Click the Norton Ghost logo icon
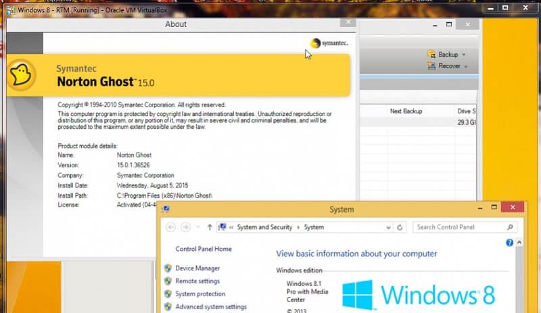 (22, 75)
